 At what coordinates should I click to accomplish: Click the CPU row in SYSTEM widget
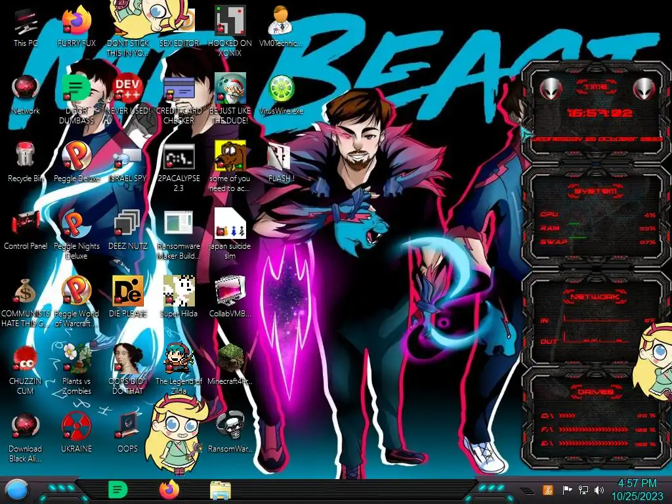click(x=598, y=215)
